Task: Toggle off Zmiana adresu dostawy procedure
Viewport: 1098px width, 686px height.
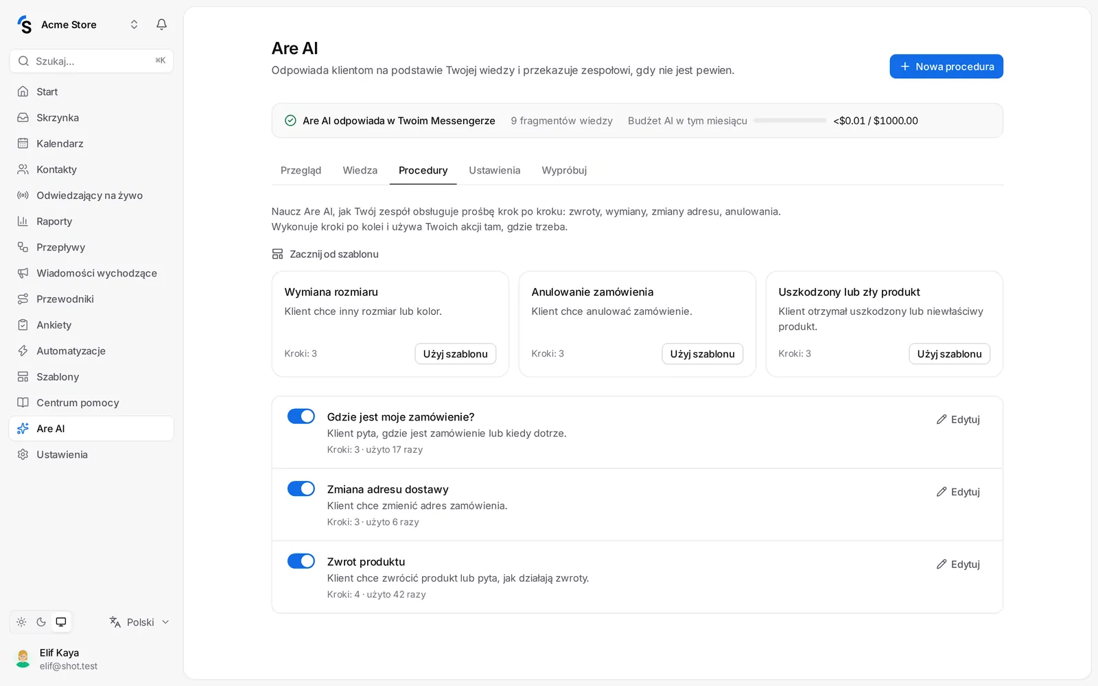Action: pyautogui.click(x=301, y=488)
